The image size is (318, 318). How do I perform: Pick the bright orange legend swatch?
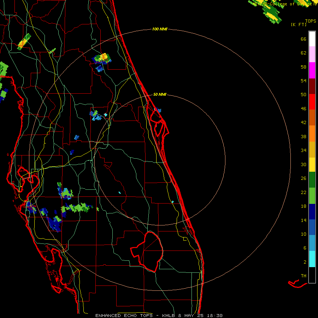312,134
